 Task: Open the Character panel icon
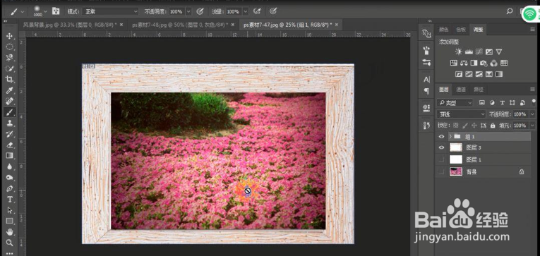426,80
